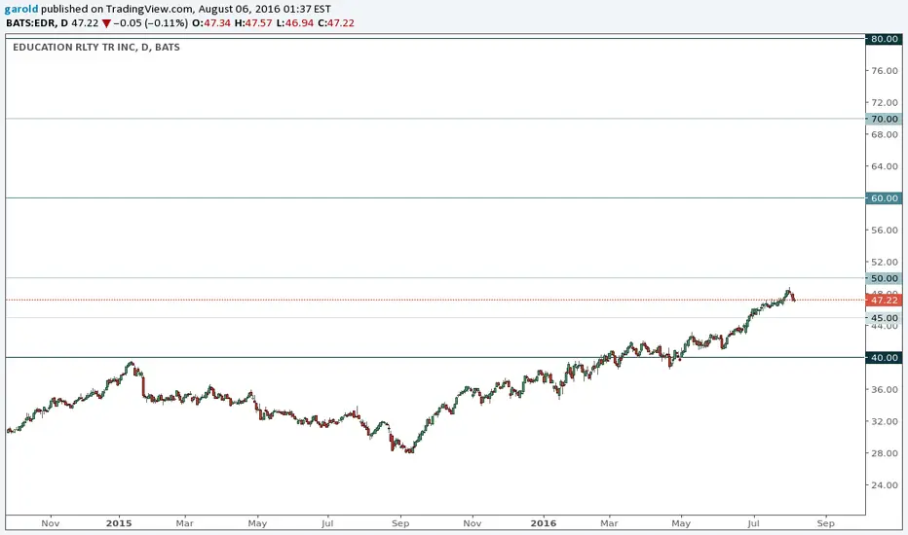Viewport: 908px width, 535px height.
Task: Click the 36.00 price axis value
Action: click(x=885, y=390)
